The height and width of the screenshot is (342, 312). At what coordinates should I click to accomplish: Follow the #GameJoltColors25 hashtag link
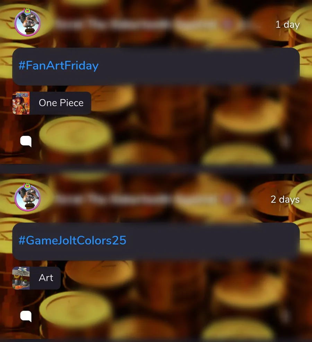[72, 240]
